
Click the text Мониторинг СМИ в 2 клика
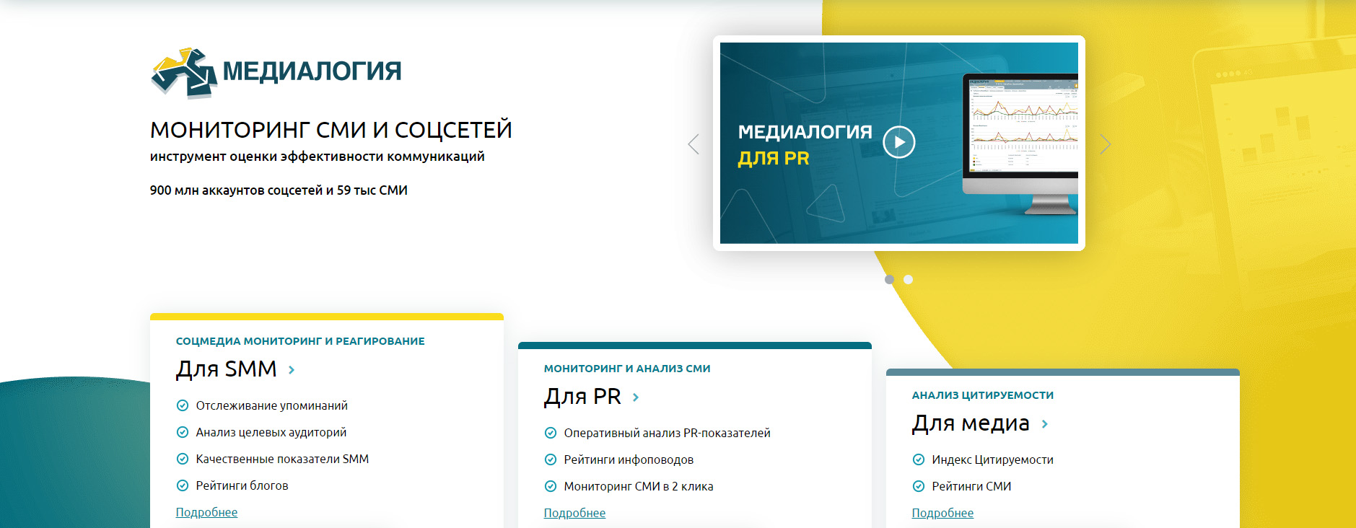pyautogui.click(x=639, y=486)
